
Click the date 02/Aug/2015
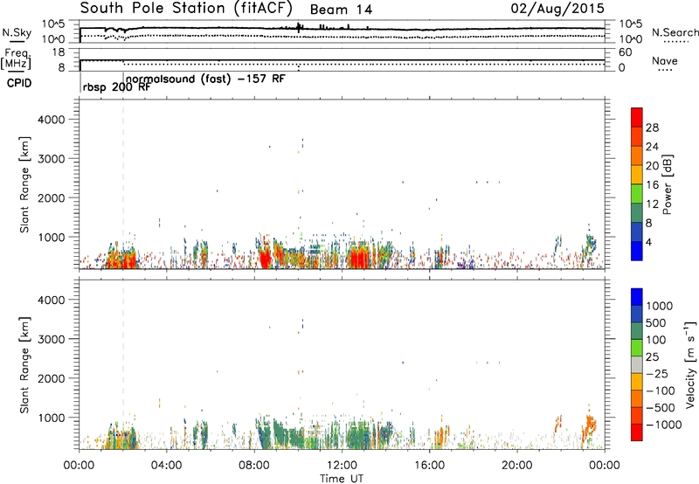(x=557, y=9)
